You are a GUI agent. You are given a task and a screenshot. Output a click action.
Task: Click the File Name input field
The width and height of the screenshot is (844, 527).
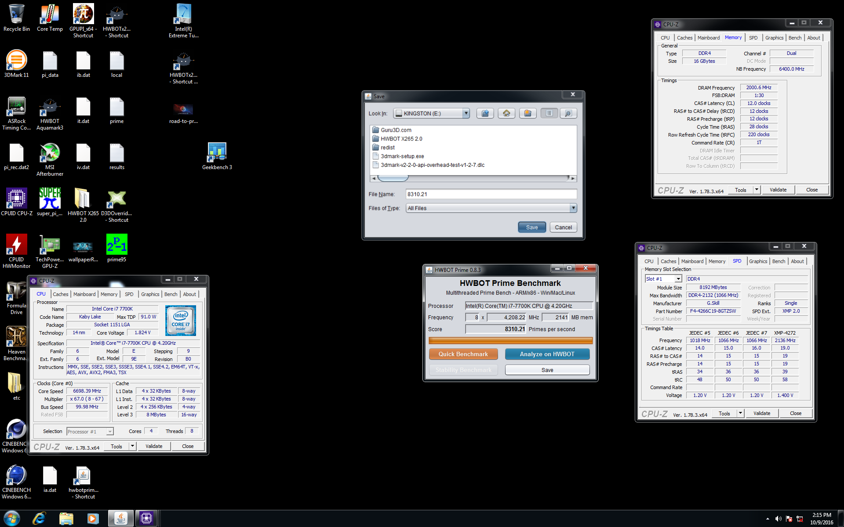pos(491,194)
